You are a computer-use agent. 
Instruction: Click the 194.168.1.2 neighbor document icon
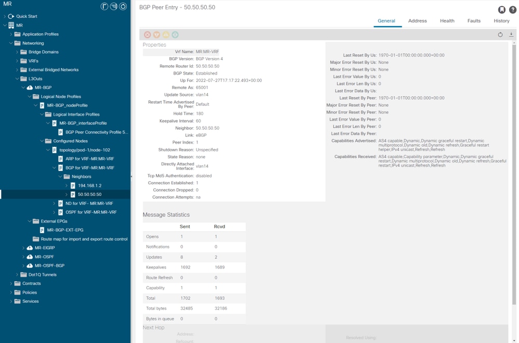tap(73, 186)
